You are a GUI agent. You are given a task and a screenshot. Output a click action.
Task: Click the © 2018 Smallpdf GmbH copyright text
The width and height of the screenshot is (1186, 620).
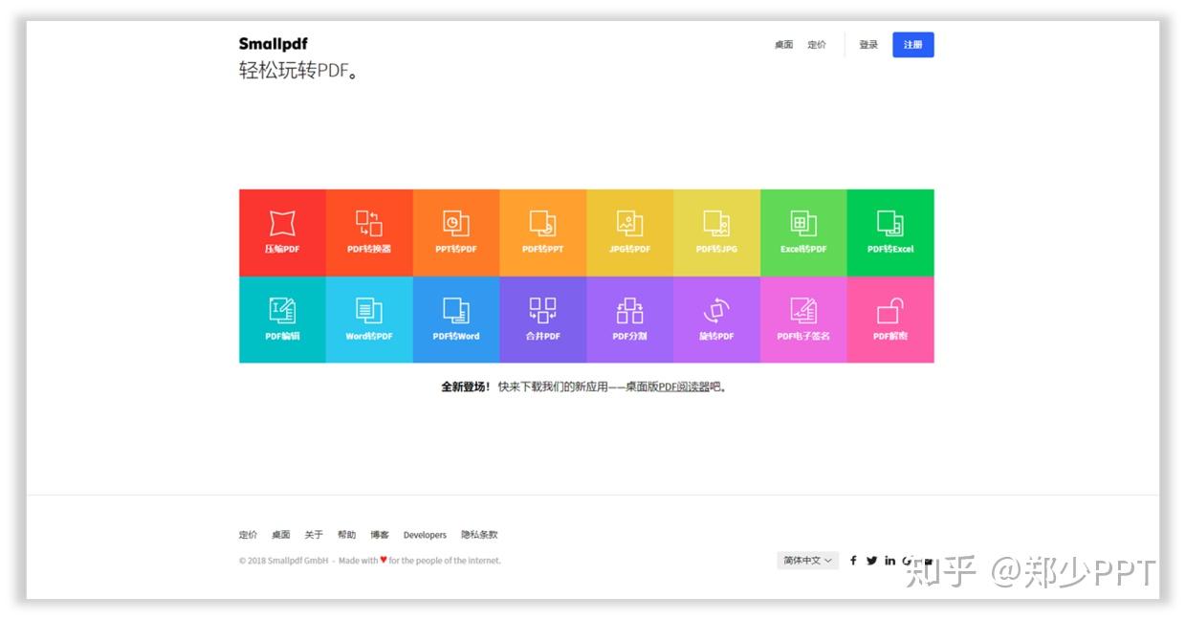click(283, 561)
